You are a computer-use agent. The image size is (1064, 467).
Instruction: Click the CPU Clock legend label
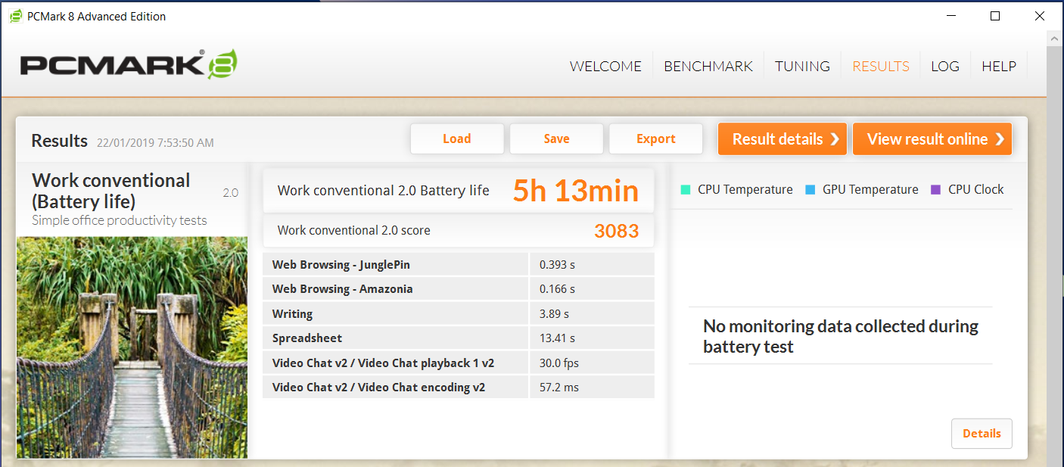click(976, 189)
